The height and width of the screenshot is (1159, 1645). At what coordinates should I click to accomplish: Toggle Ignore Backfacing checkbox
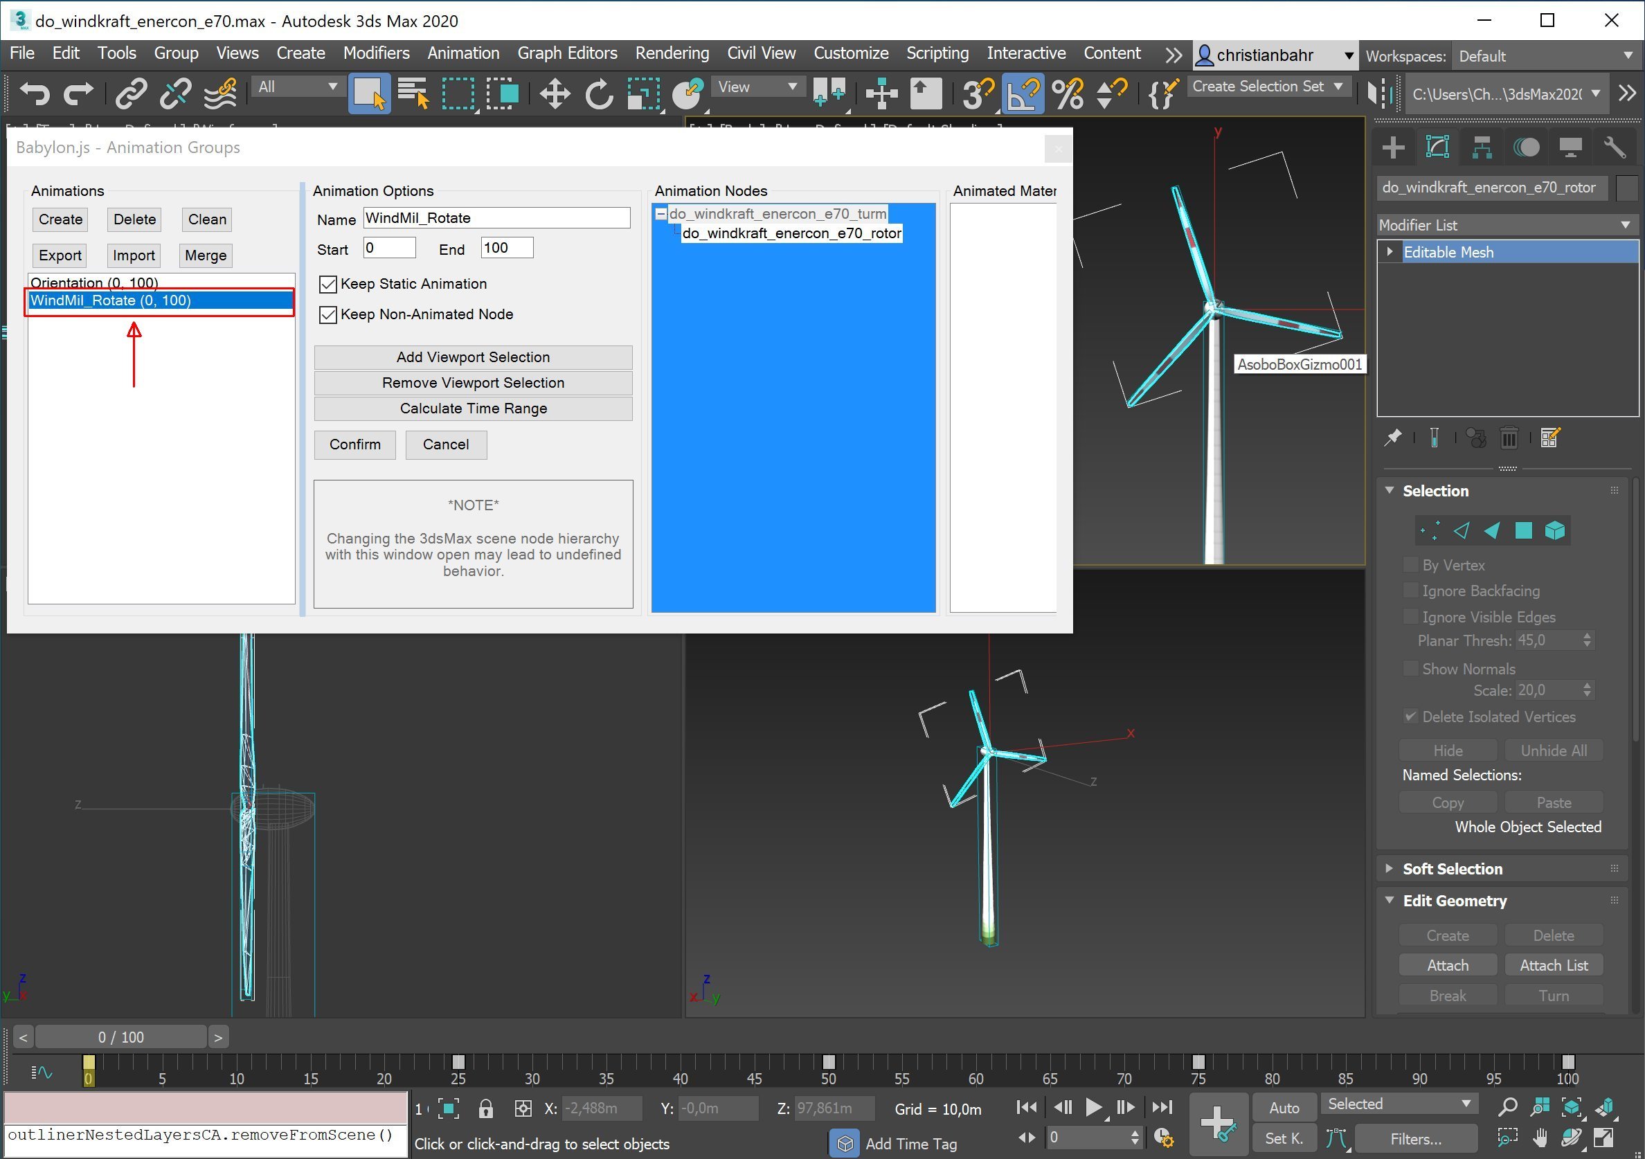(1411, 591)
